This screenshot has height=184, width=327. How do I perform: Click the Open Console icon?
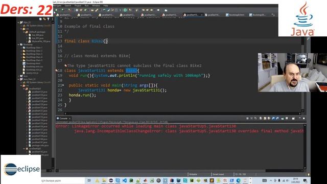point(293,118)
